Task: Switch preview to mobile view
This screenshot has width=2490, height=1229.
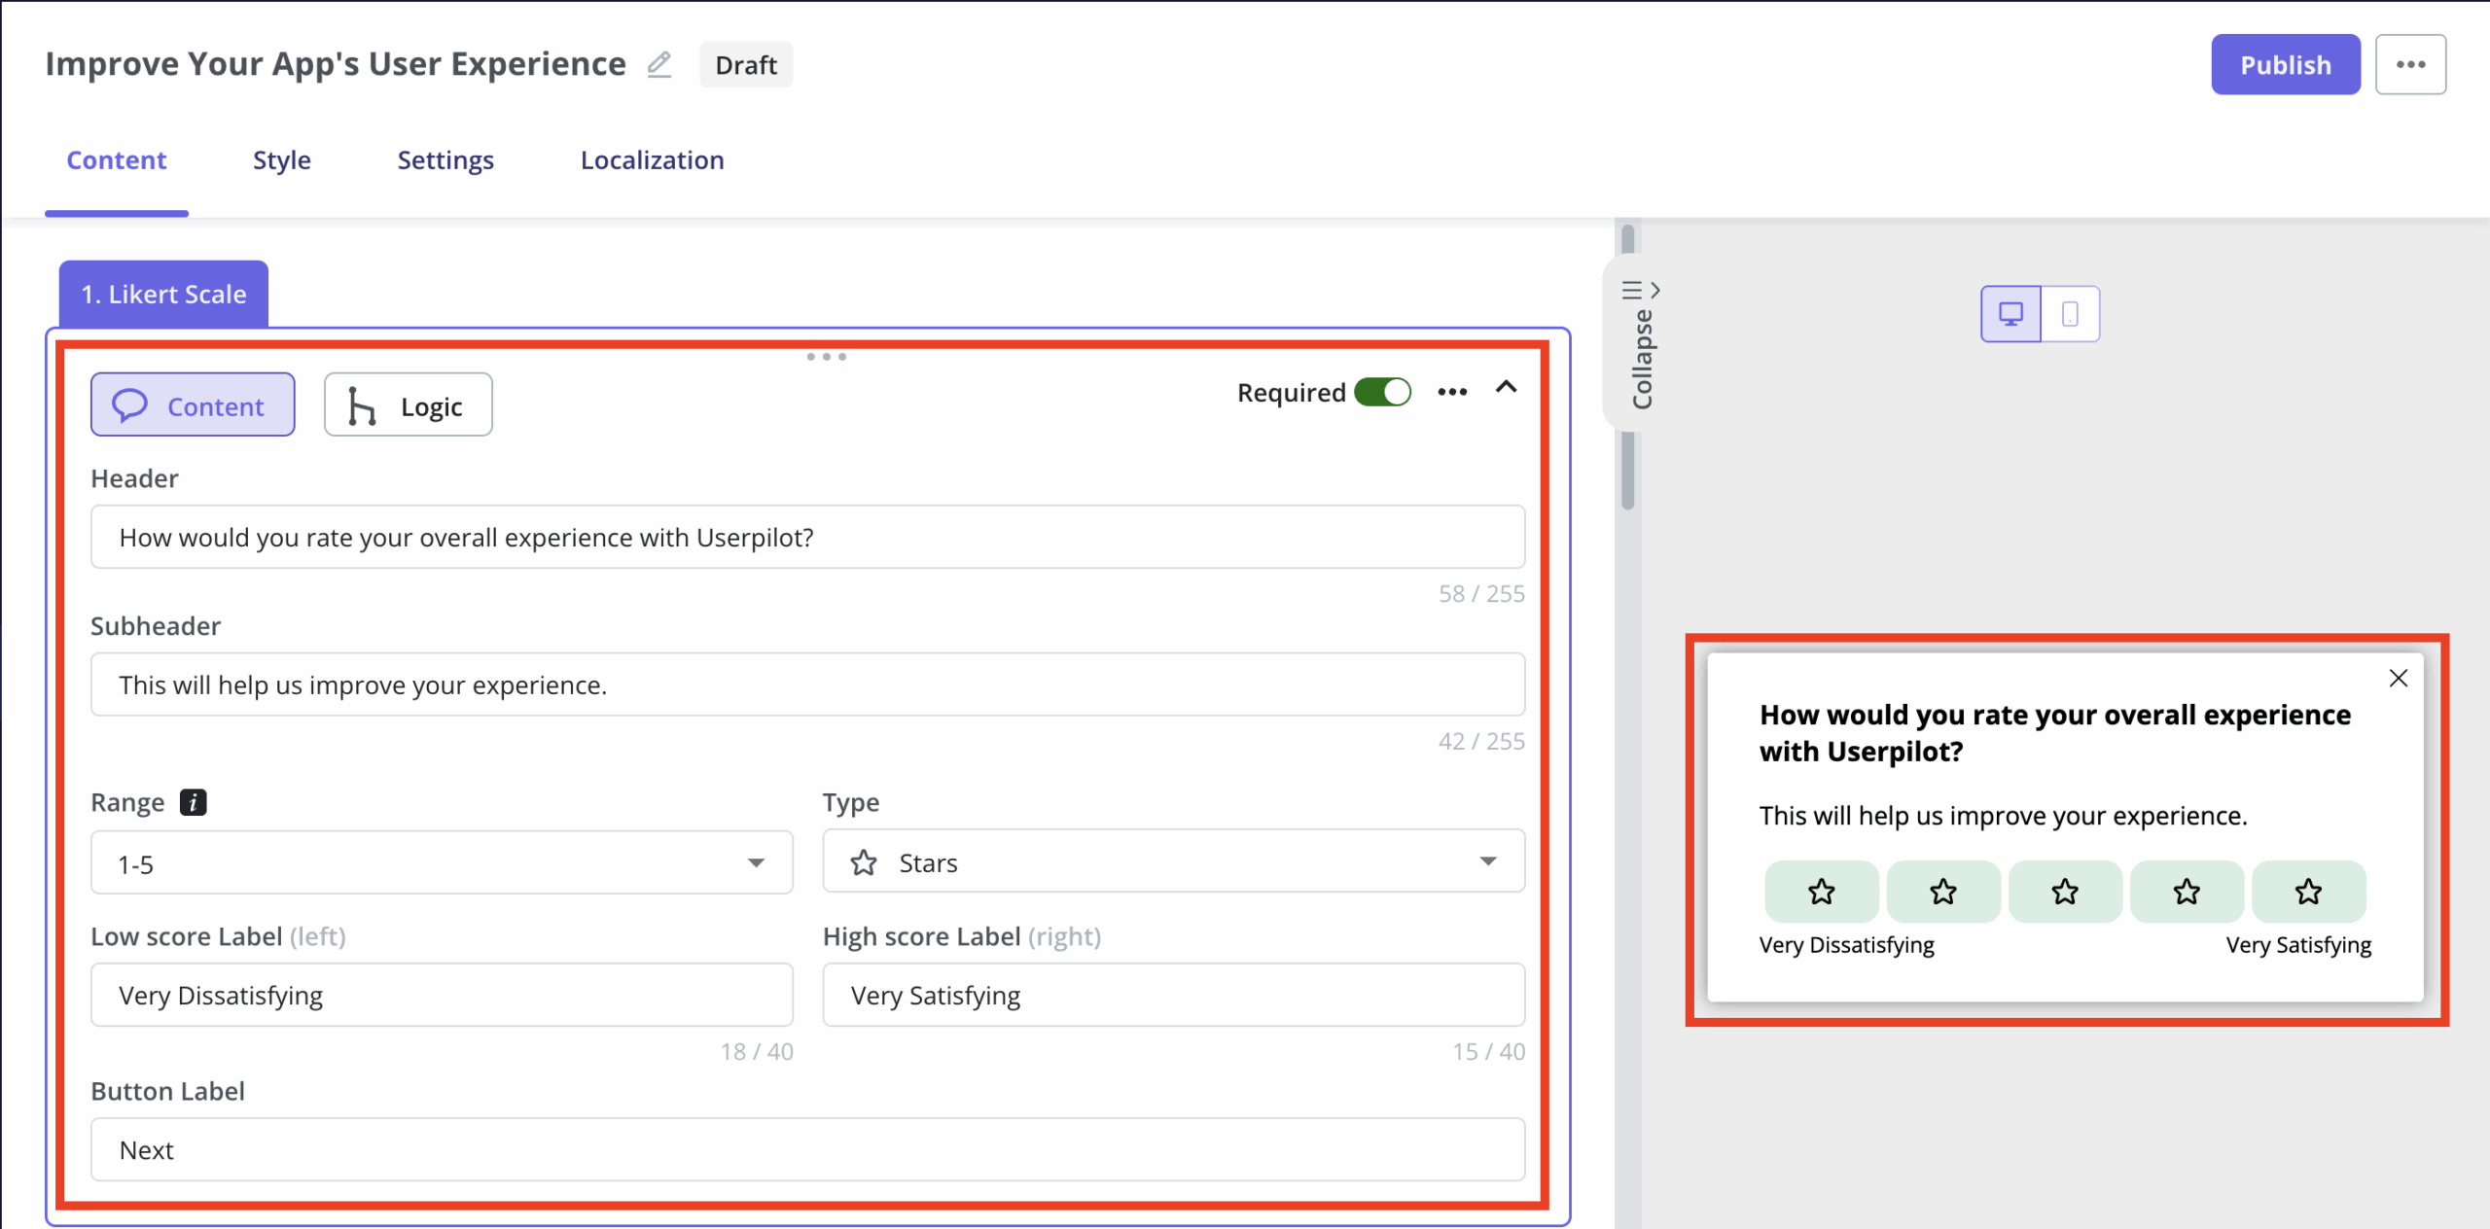Action: (x=2071, y=313)
